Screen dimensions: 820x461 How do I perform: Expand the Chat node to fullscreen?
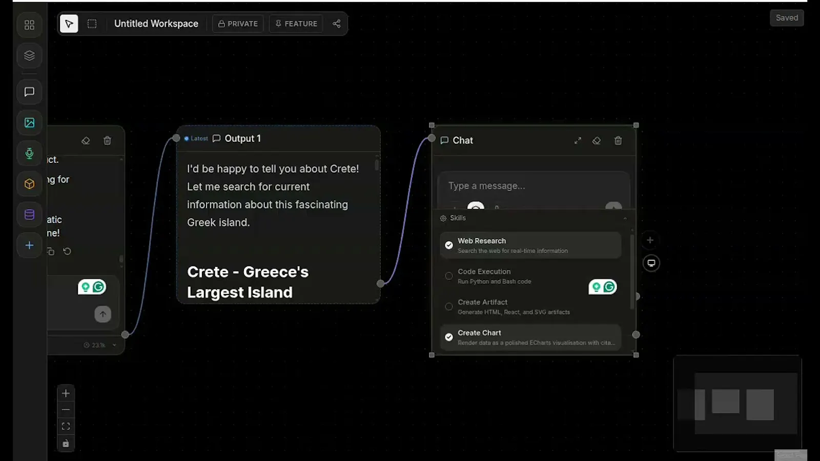tap(578, 140)
